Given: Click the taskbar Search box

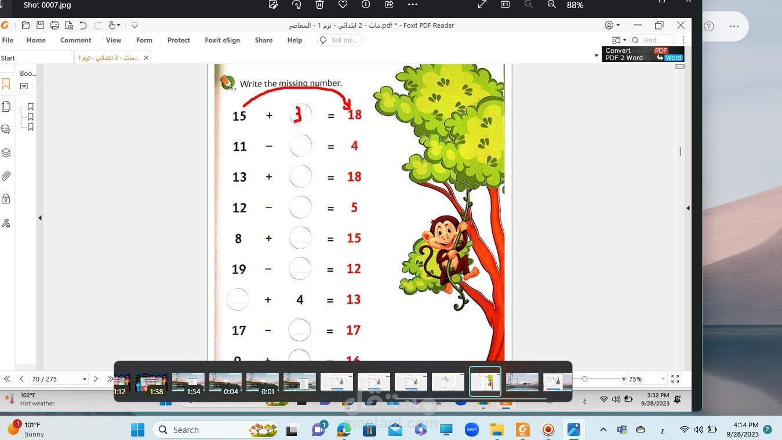Looking at the screenshot, I should point(216,430).
